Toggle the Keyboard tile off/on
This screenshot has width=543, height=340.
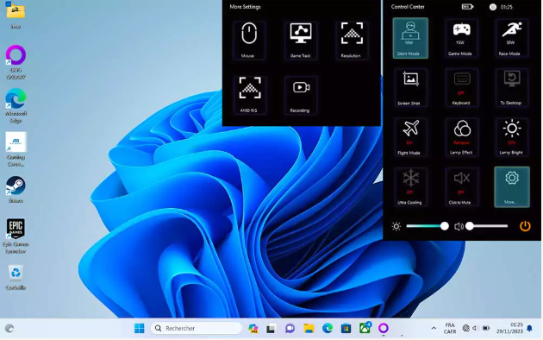pos(461,88)
